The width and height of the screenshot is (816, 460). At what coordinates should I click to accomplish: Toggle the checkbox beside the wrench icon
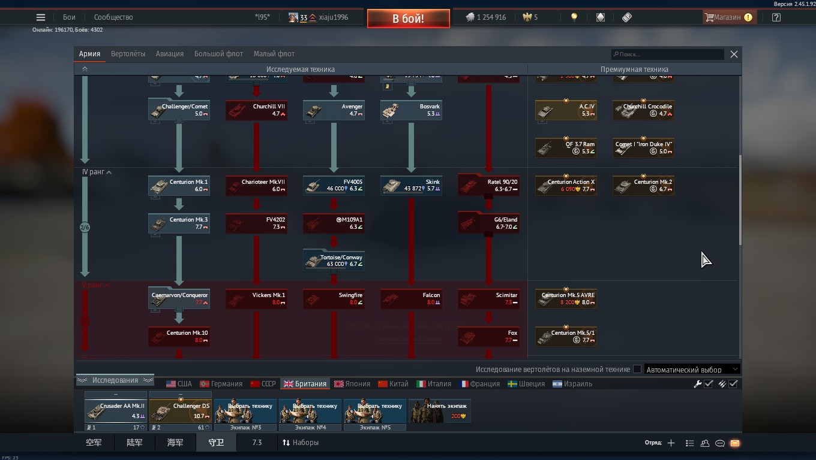(709, 384)
